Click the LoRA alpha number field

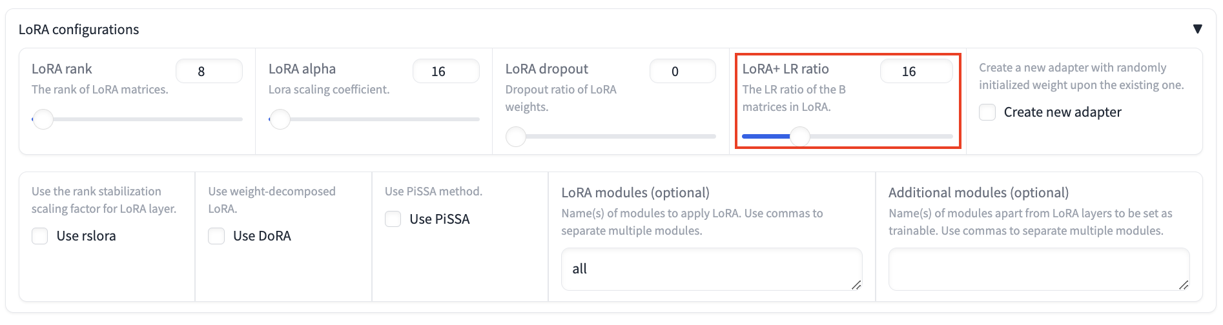(446, 72)
